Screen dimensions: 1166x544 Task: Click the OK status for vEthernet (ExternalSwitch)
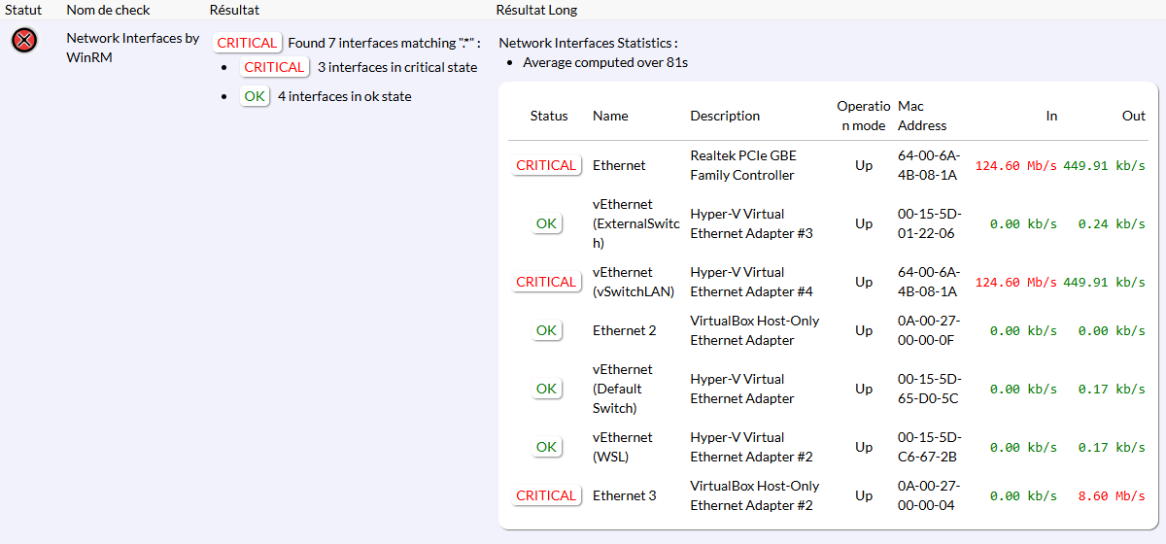[546, 223]
